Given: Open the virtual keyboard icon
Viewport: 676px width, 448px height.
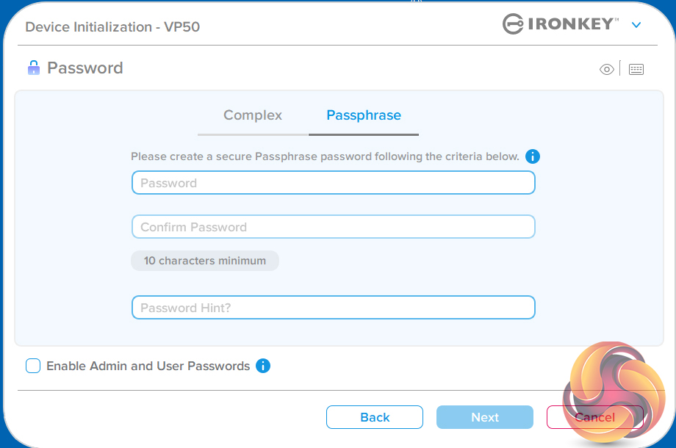Looking at the screenshot, I should click(x=636, y=69).
